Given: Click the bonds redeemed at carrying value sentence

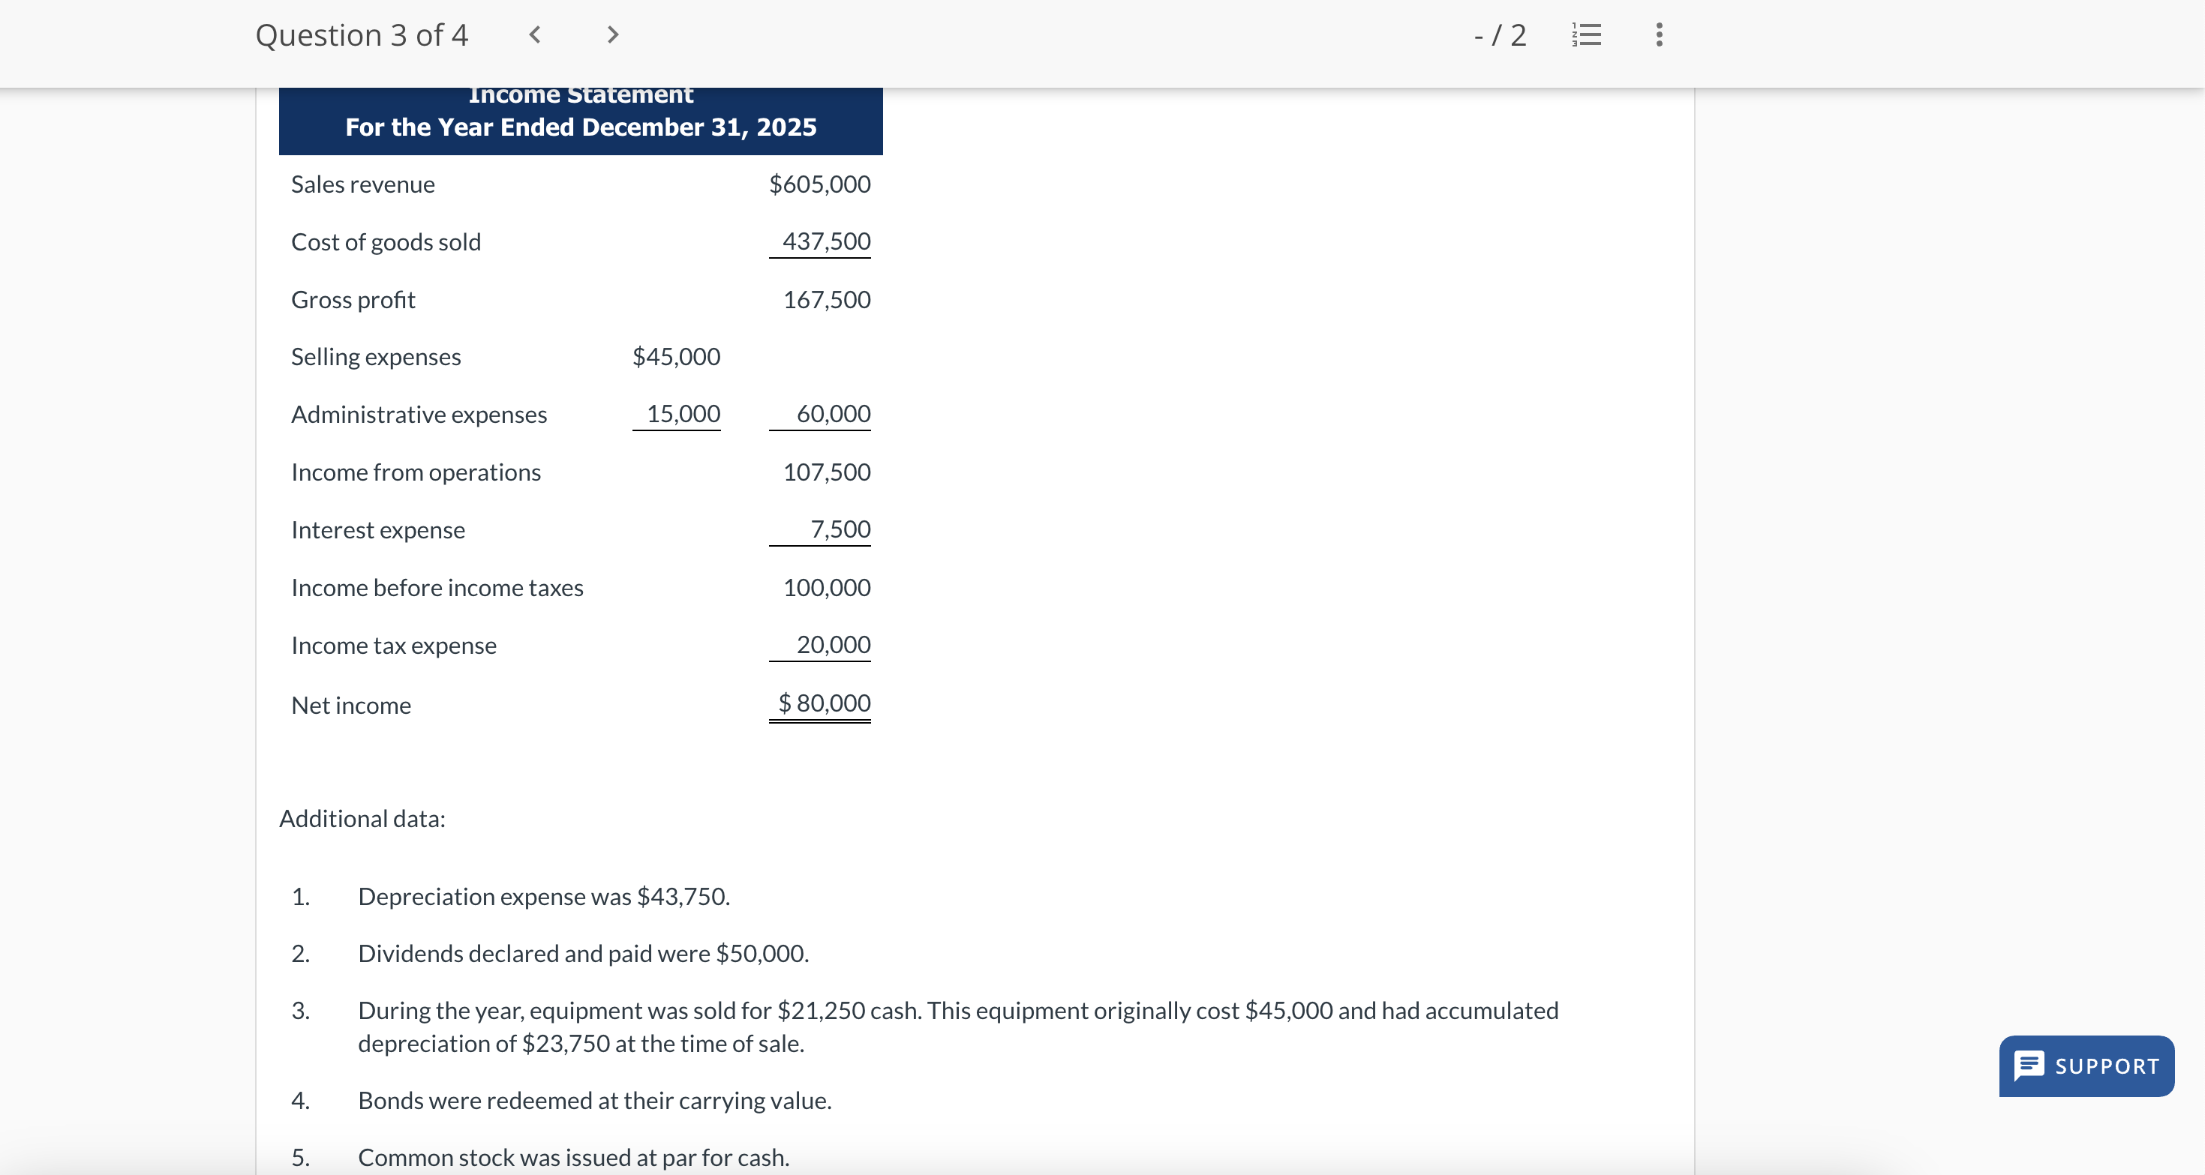Looking at the screenshot, I should pyautogui.click(x=595, y=1101).
